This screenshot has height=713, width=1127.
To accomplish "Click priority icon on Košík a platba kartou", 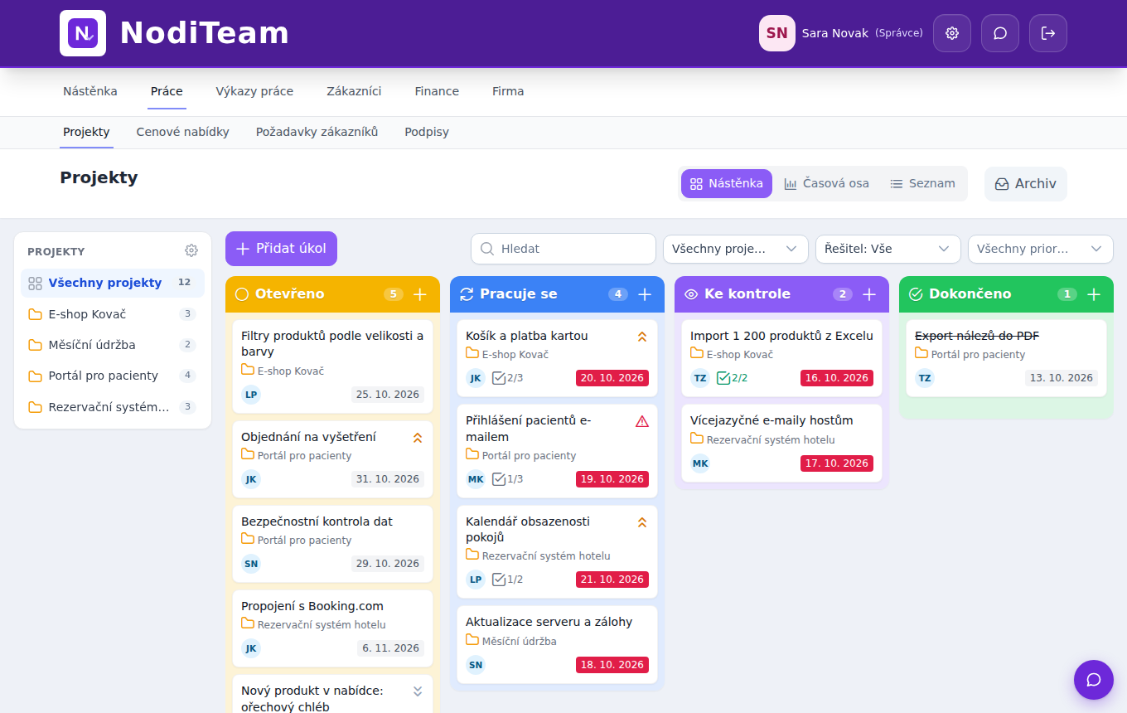I will point(642,337).
